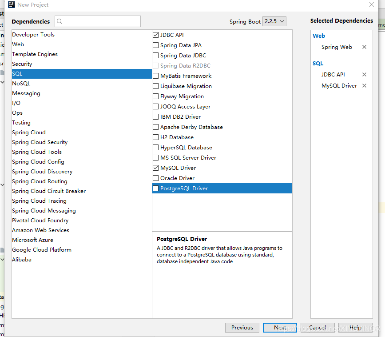The image size is (385, 337).
Task: Remove JDBC API from selected dependencies
Action: click(365, 75)
